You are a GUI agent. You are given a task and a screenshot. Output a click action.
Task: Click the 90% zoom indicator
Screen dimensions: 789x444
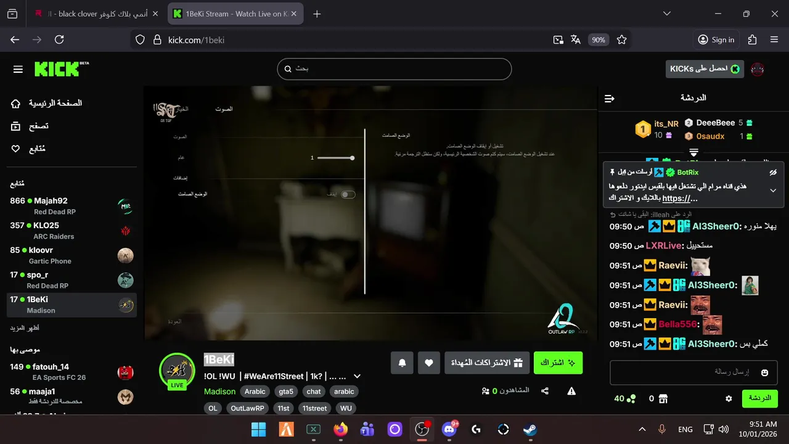599,39
